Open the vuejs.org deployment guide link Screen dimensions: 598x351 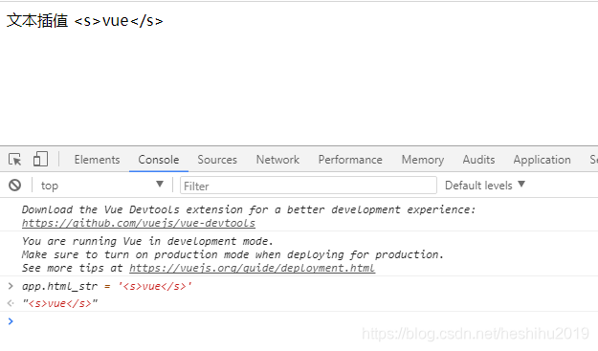click(252, 268)
